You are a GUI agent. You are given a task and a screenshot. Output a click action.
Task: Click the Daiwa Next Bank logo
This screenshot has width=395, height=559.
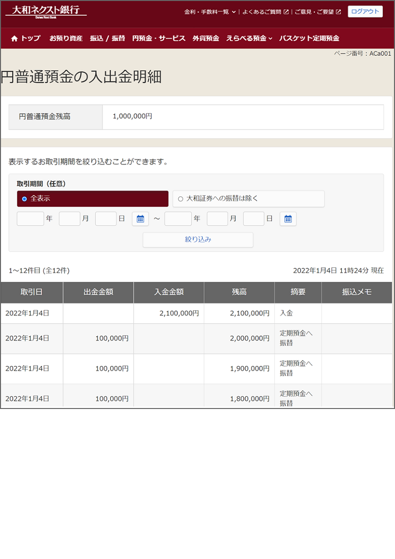(x=46, y=12)
